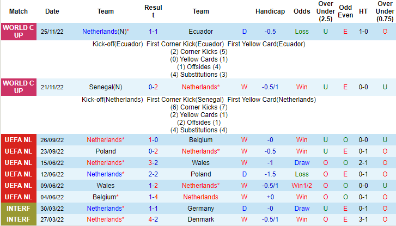This screenshot has height=226, width=396.
Task: Select Wales in the 15/06/22 match row
Action: point(200,163)
